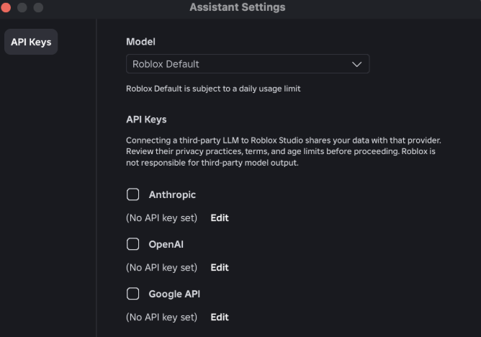The height and width of the screenshot is (337, 481).
Task: Click the chevron arrow in the Model selector
Action: point(356,64)
